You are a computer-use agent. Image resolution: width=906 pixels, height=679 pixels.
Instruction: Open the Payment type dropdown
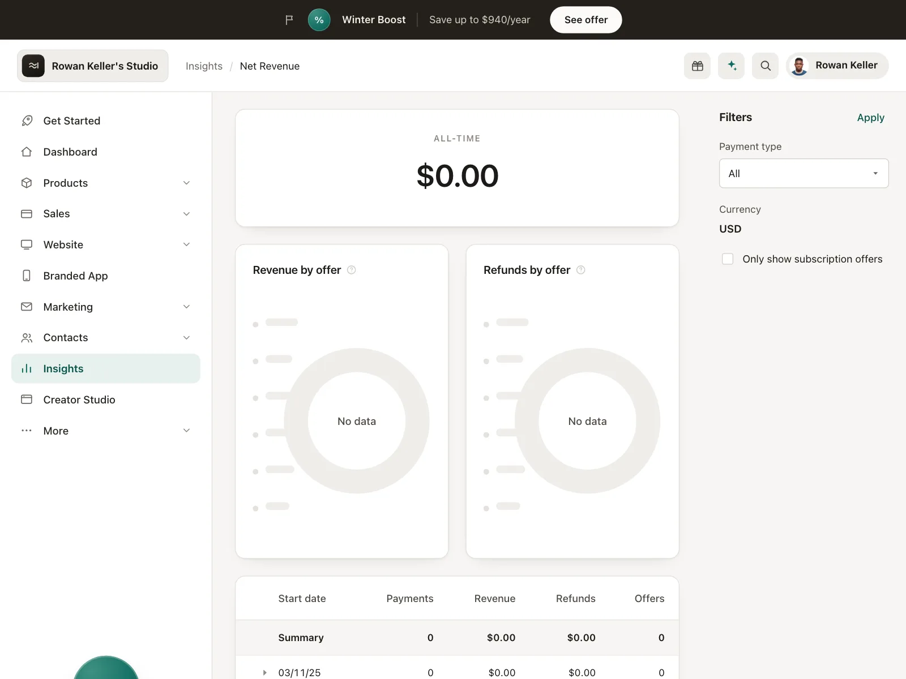804,173
